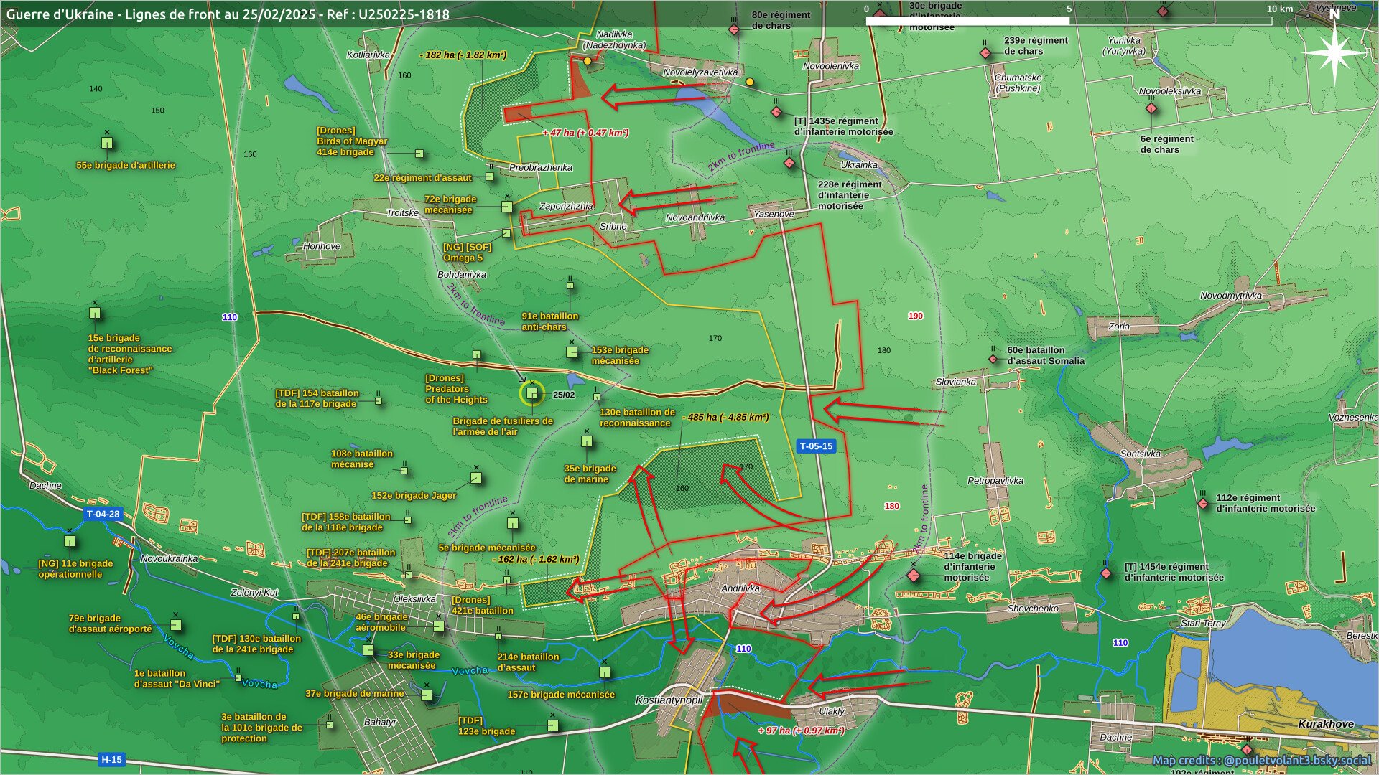1379x775 pixels.
Task: Select the 130e bataillon de reconnaissance marker
Action: point(597,396)
